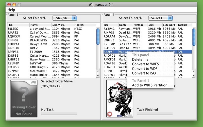Sort Panel 1 by Size WBFS column
The image size is (203, 127).
(62, 25)
